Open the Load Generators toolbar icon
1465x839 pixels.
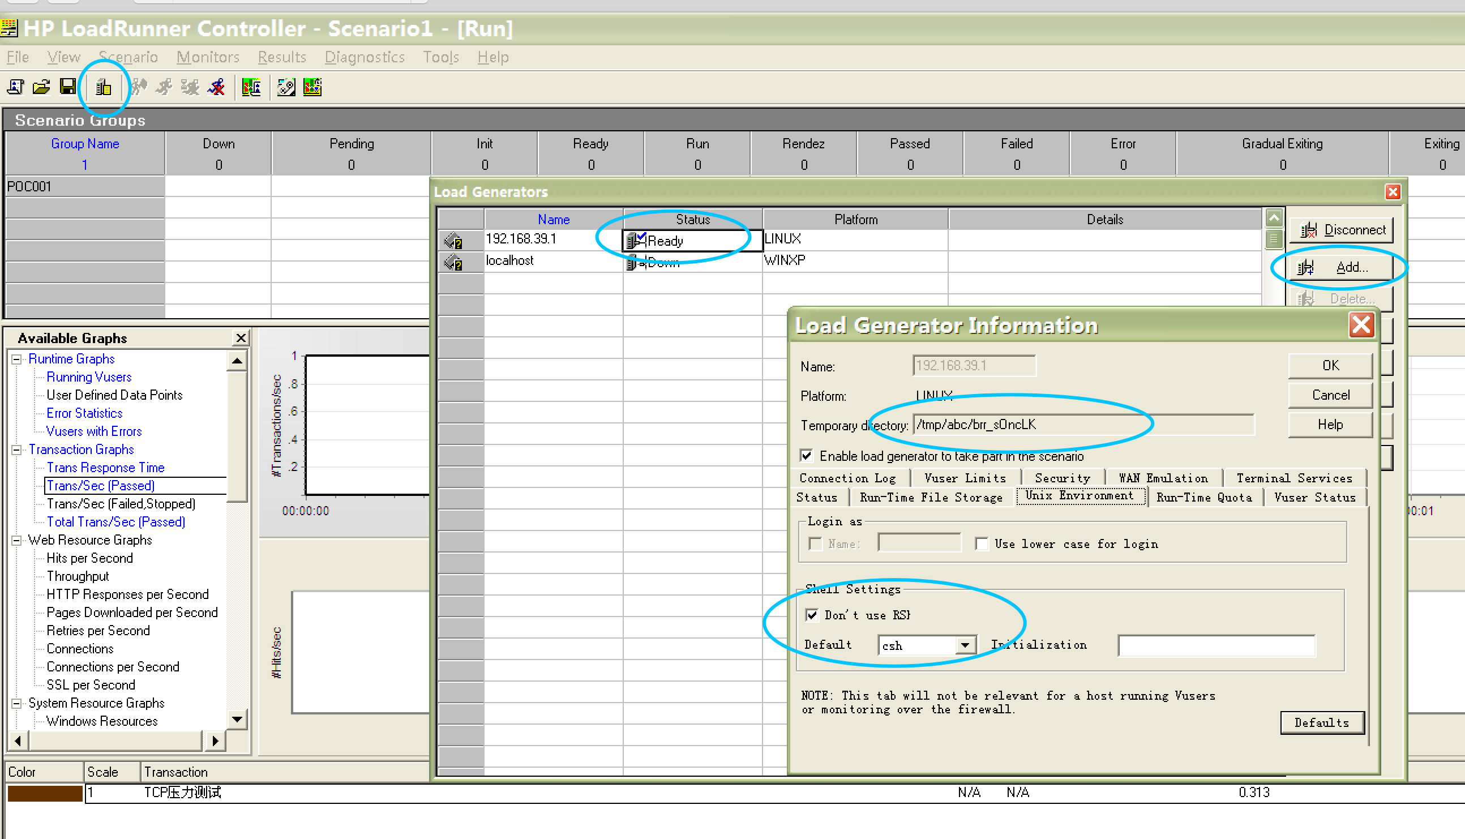104,87
